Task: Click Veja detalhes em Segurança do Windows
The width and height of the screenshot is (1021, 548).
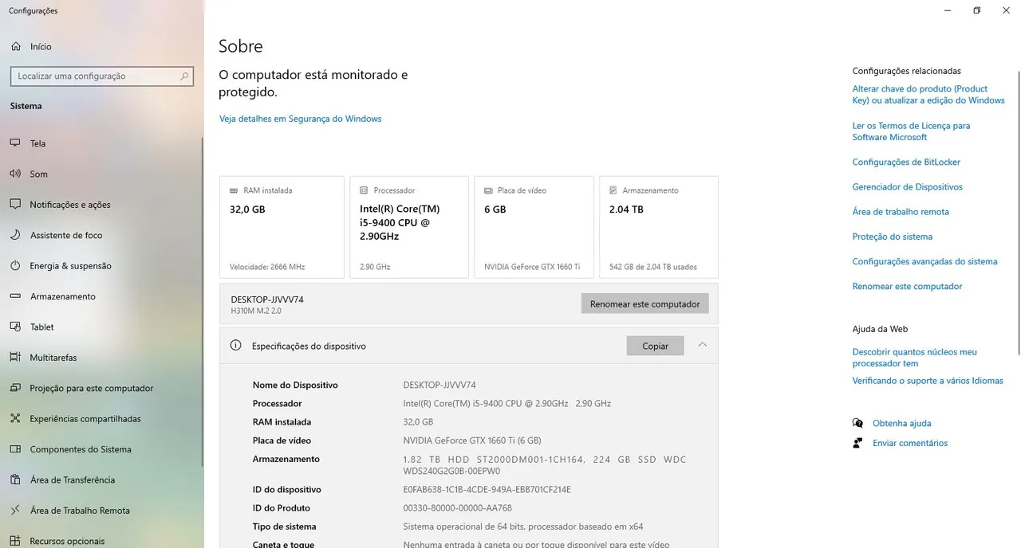Action: click(300, 119)
